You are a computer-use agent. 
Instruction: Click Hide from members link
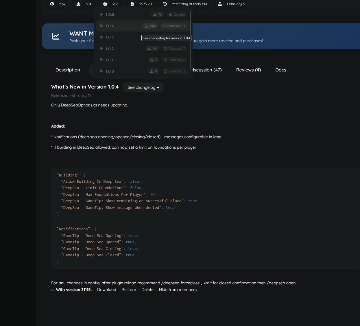coord(178,290)
